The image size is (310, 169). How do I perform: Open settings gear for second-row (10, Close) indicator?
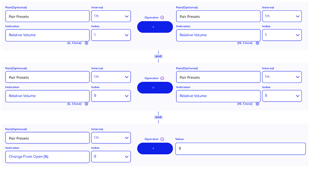(x=257, y=104)
